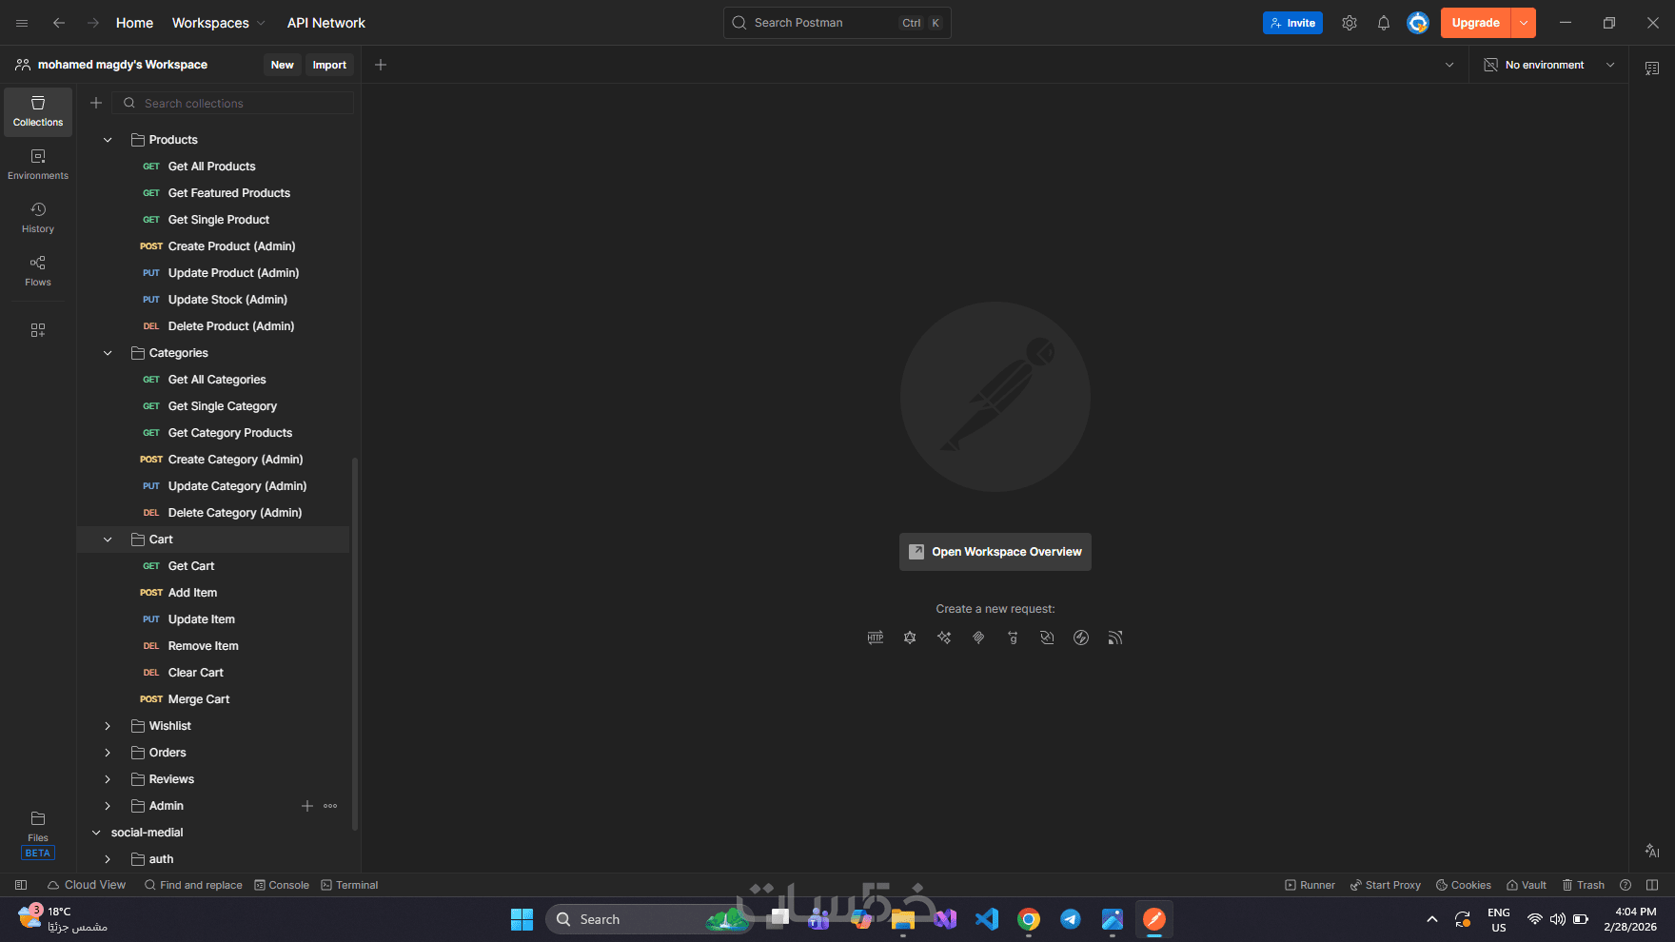The height and width of the screenshot is (942, 1675).
Task: Open the AI assistant icon at bottom right
Action: pyautogui.click(x=1652, y=851)
